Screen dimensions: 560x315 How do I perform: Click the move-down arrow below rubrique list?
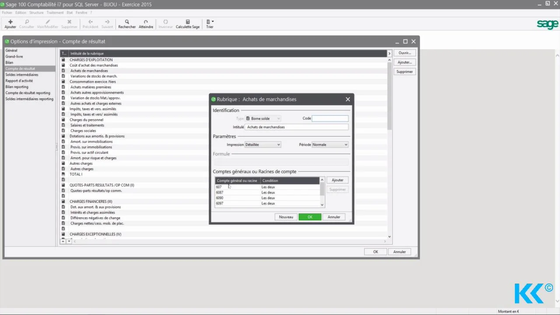[x=69, y=241]
